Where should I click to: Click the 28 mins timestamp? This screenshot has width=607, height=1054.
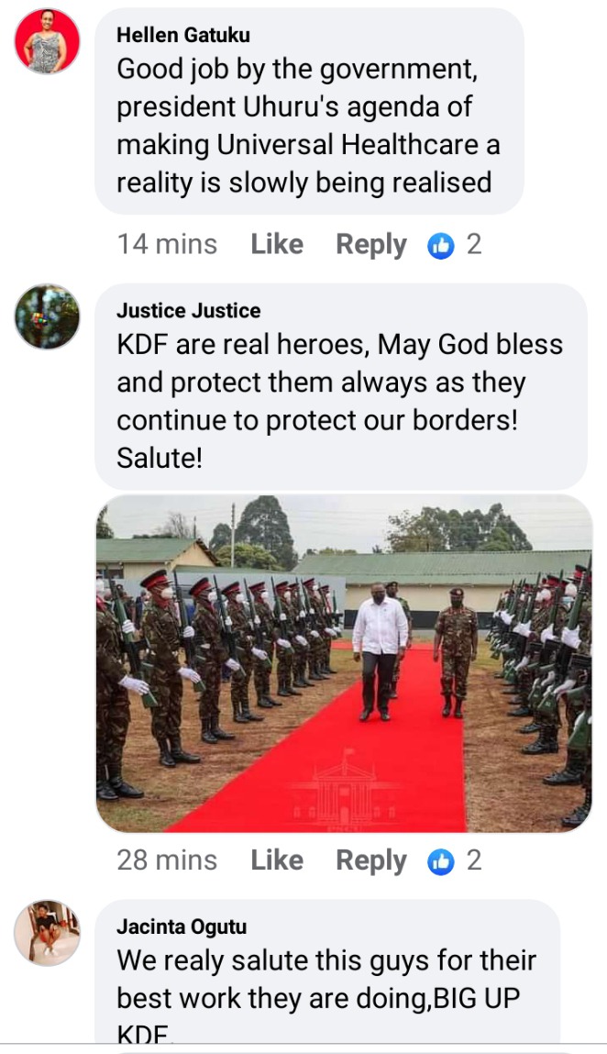coord(168,860)
